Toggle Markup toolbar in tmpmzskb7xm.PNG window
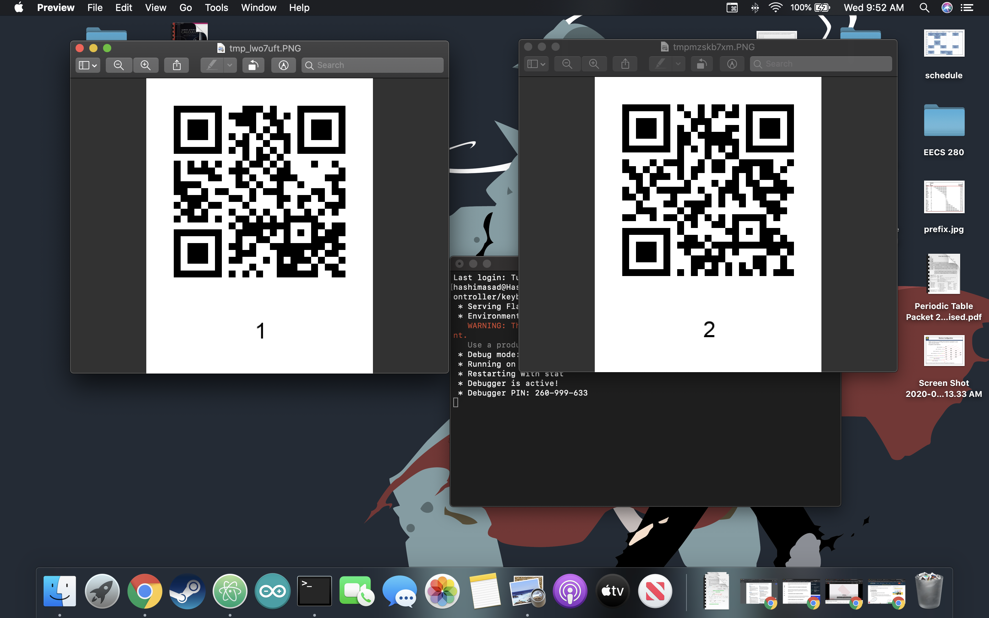This screenshot has height=618, width=989. pos(731,64)
